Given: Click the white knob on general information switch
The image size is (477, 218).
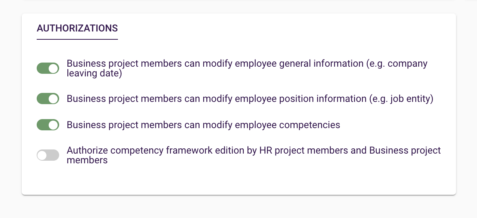Looking at the screenshot, I should point(54,69).
